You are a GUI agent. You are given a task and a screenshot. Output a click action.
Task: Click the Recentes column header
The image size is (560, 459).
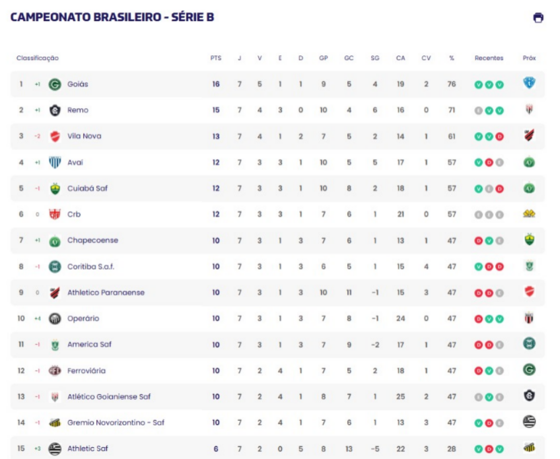489,58
